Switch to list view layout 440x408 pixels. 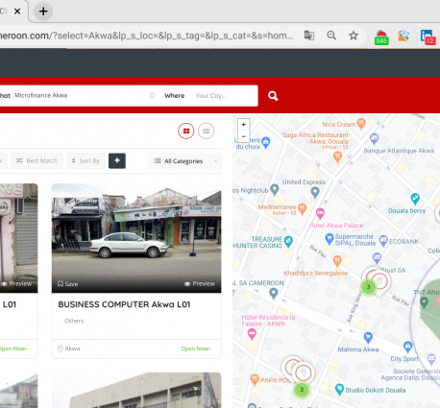(206, 131)
